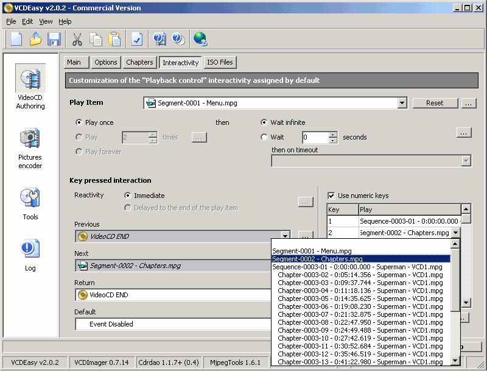Switch to the ISO Files tab
This screenshot has width=487, height=371.
219,62
